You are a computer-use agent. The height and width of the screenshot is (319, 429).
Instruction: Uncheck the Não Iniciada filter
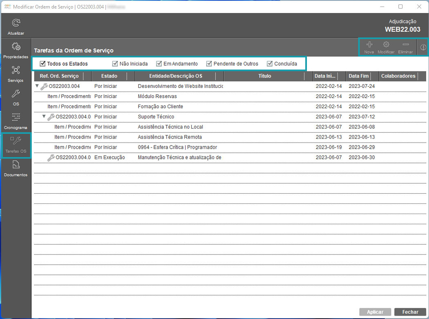(115, 64)
